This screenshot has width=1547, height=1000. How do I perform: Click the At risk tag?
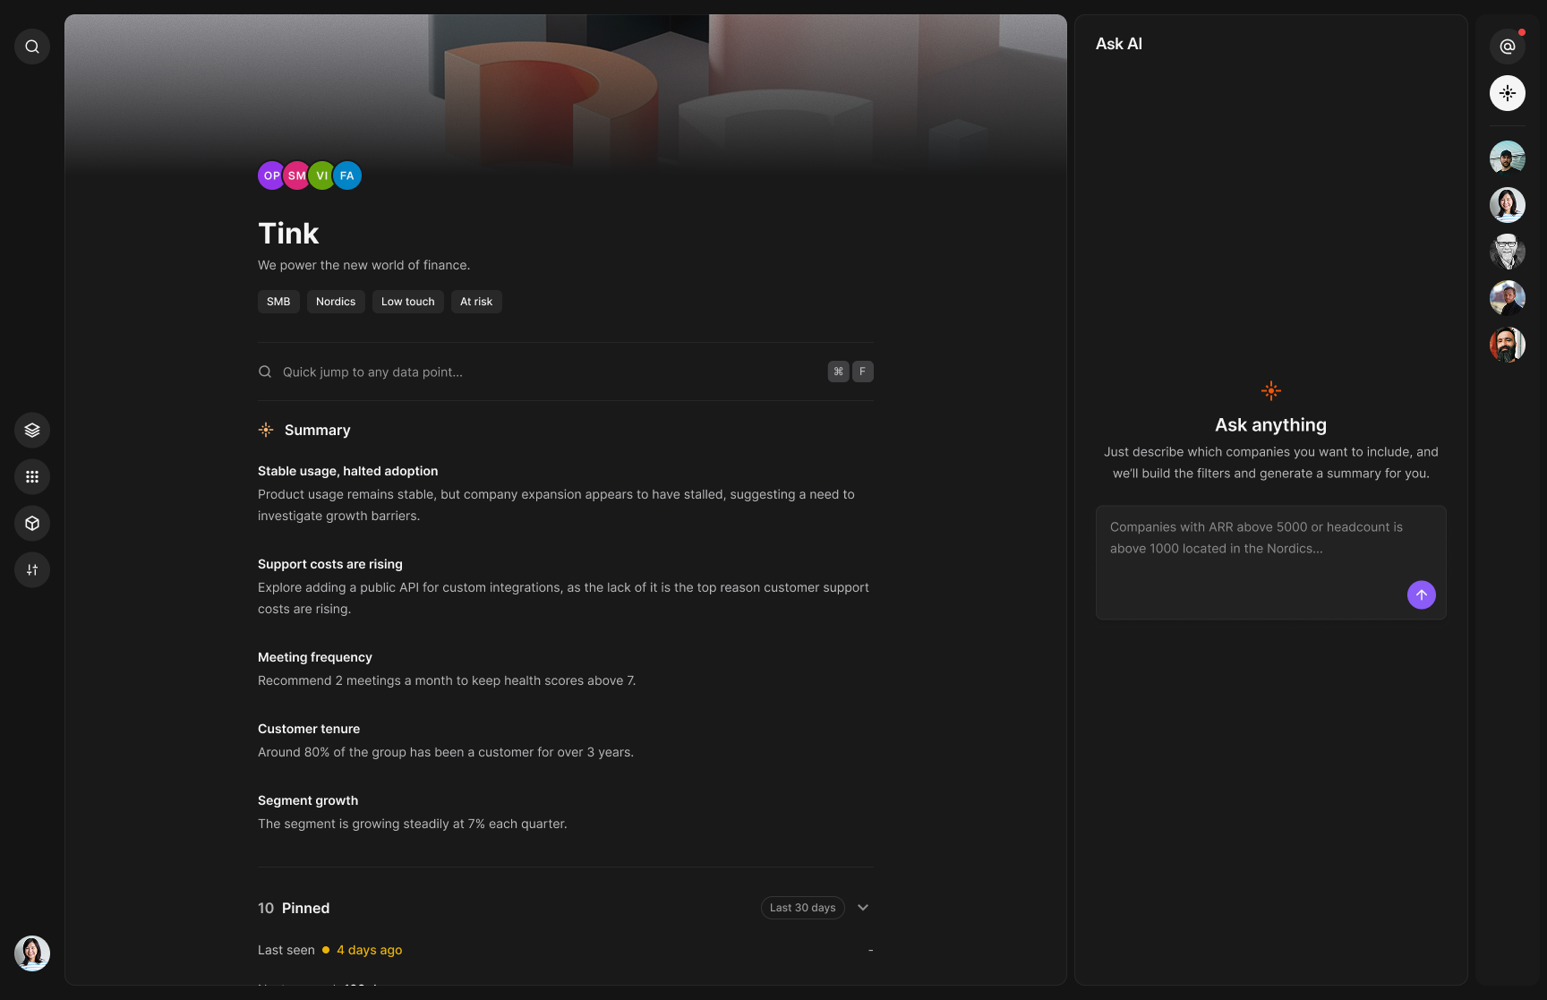point(476,302)
